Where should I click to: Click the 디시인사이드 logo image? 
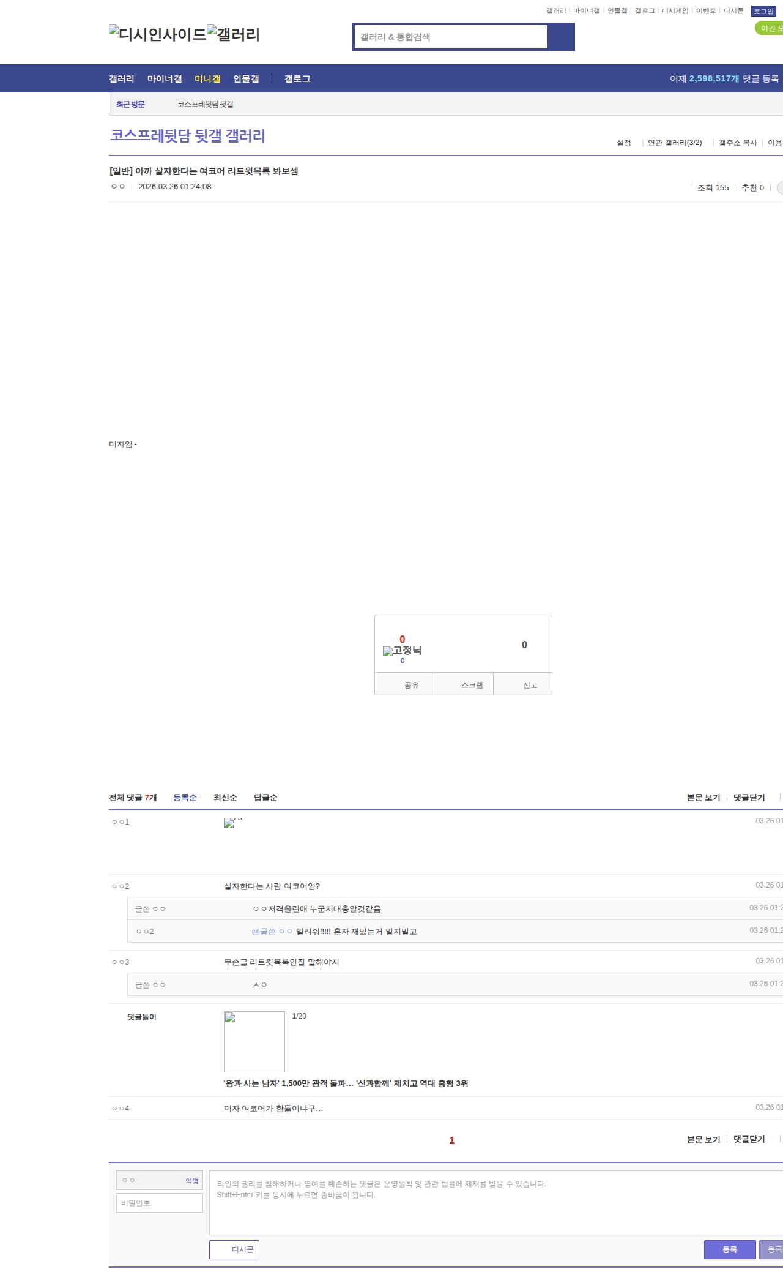point(157,34)
